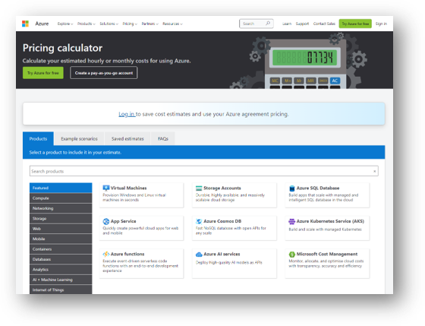Open the Solutions dropdown
This screenshot has height=326, width=425.
point(109,24)
